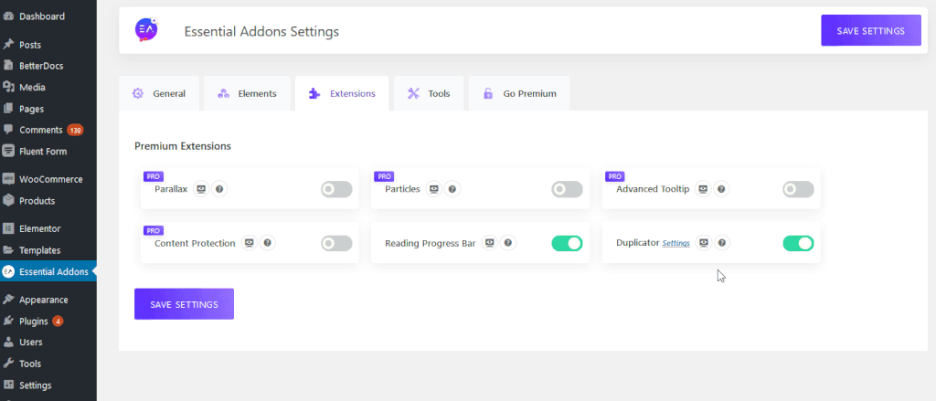Viewport: 936px width, 401px height.
Task: Click the Dashboard gauge icon in the sidebar
Action: pyautogui.click(x=8, y=16)
